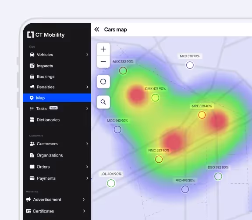
Task: Click the CT Mobility logo
Action: [x=46, y=35]
